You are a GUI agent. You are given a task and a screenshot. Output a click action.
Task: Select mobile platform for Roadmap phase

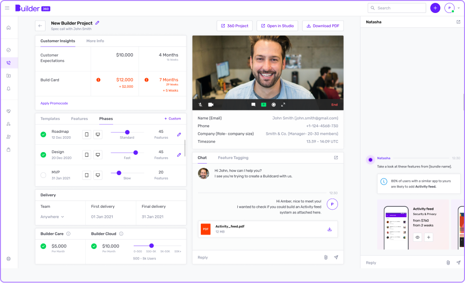pyautogui.click(x=87, y=134)
